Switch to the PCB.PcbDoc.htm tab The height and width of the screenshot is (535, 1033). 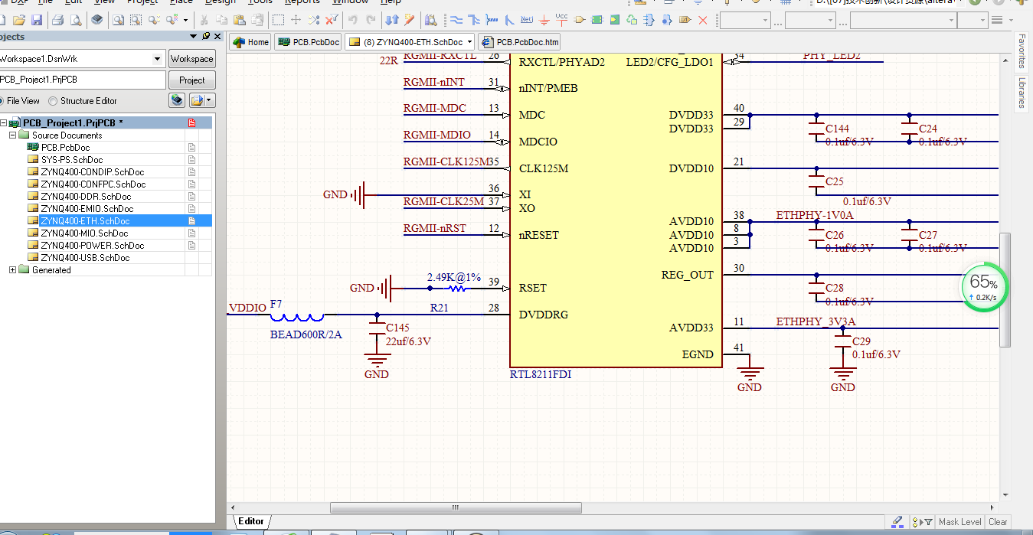[x=519, y=42]
